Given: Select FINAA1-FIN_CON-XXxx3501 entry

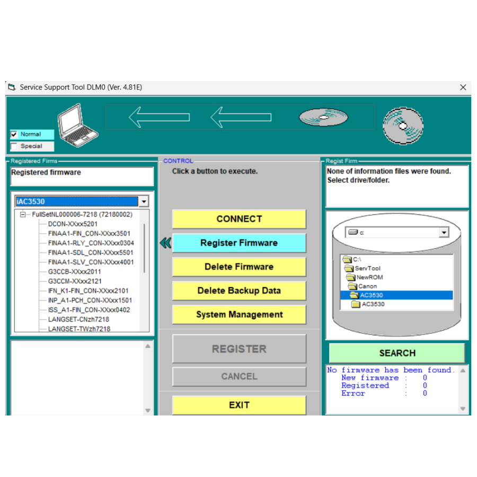Looking at the screenshot, I should (x=89, y=233).
